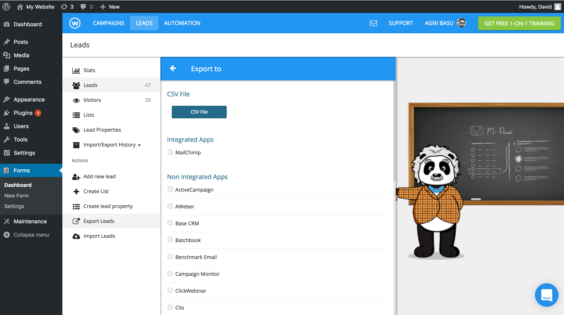
Task: Click the Lists icon in sidebar
Action: (76, 115)
